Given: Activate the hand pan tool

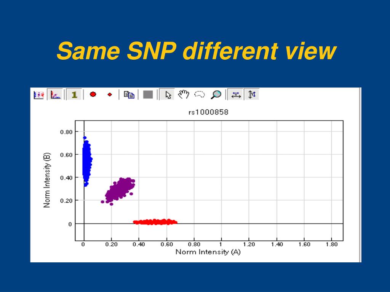Looking at the screenshot, I should [184, 94].
